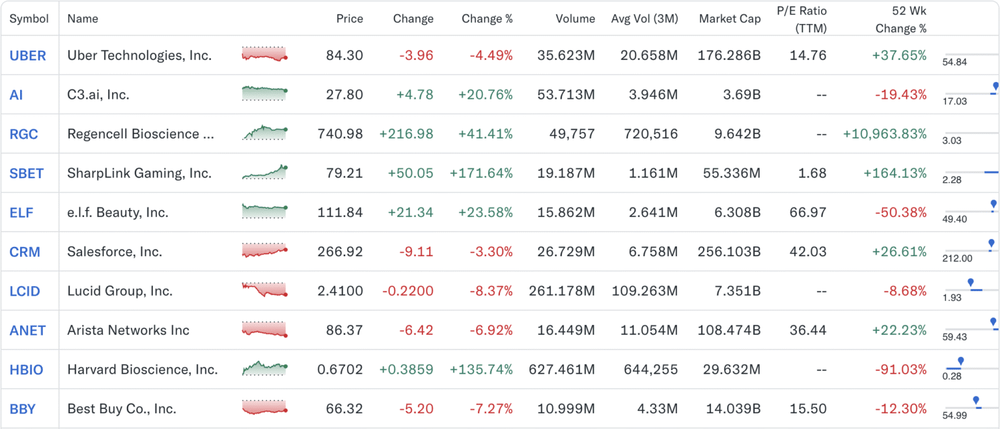This screenshot has width=1000, height=429.
Task: Sort the table by Symbol column
Action: 29,19
